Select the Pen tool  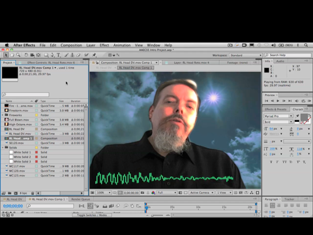[x=52, y=55]
